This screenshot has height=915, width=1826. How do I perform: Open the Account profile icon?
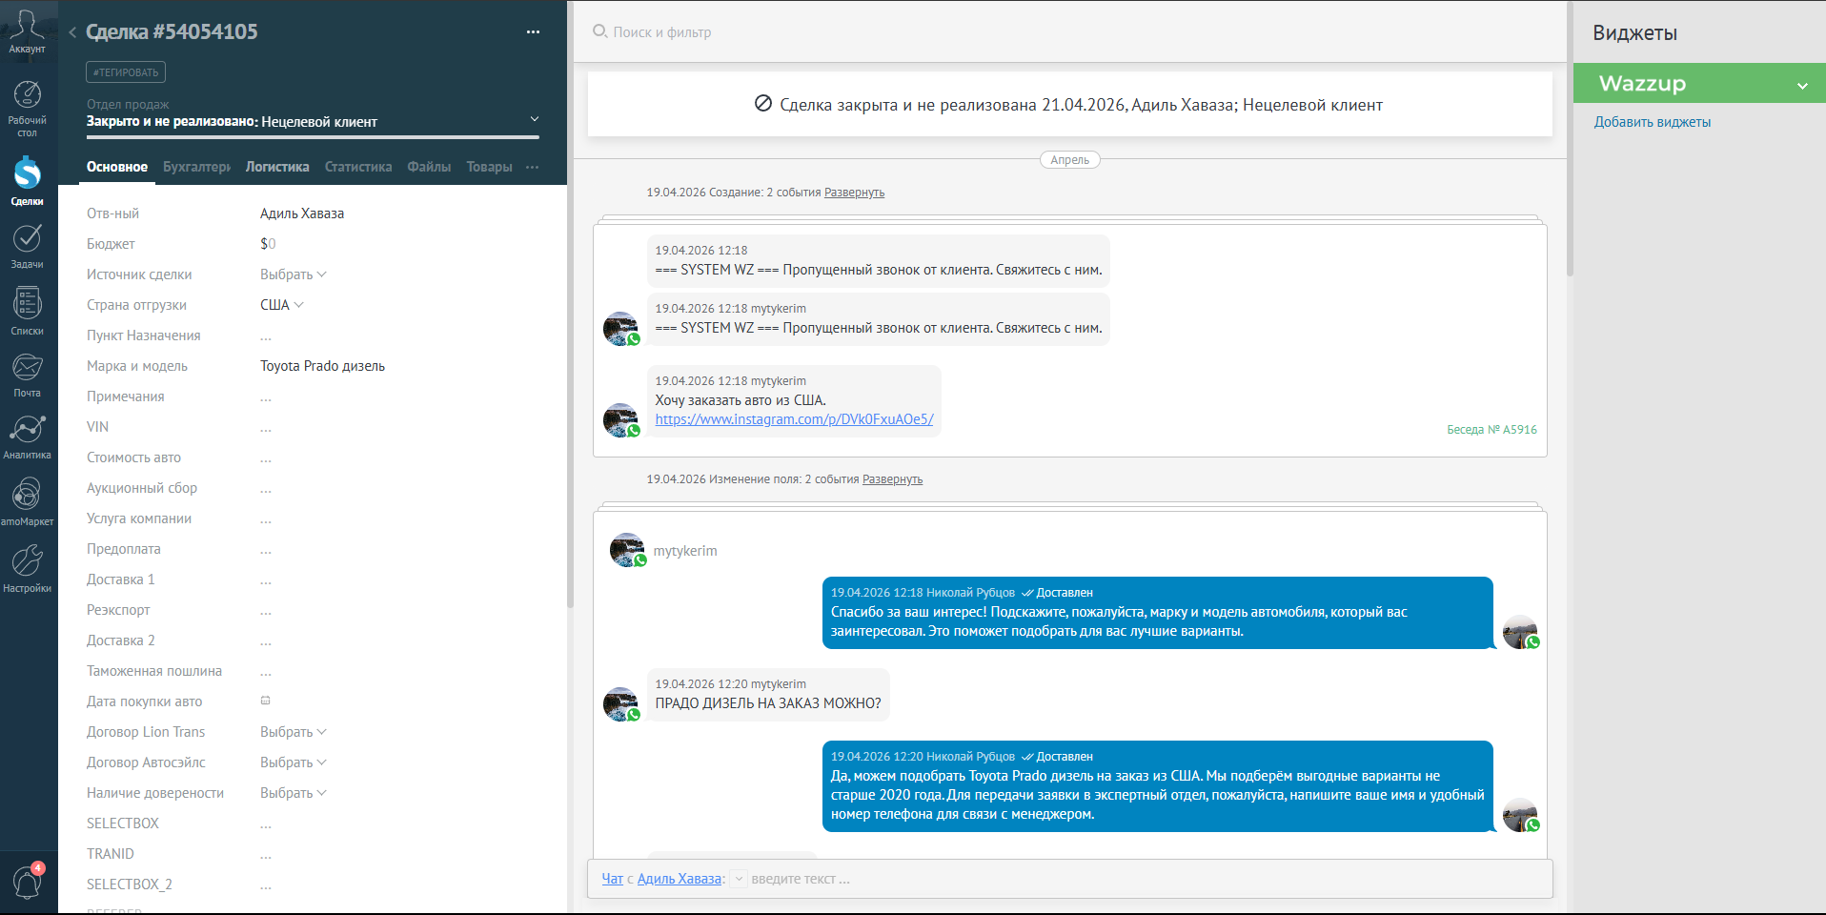(27, 30)
